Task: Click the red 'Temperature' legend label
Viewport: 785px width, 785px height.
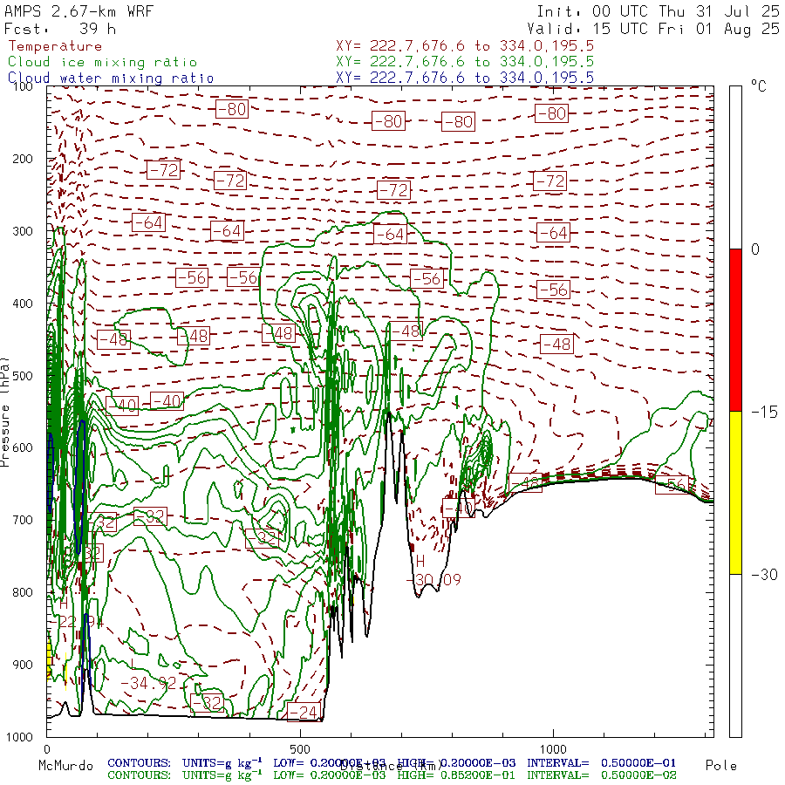Action: [55, 46]
